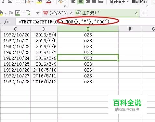The image size is (155, 122).
Task: Select the cell containing 2016/5/4
Action: coord(44,35)
